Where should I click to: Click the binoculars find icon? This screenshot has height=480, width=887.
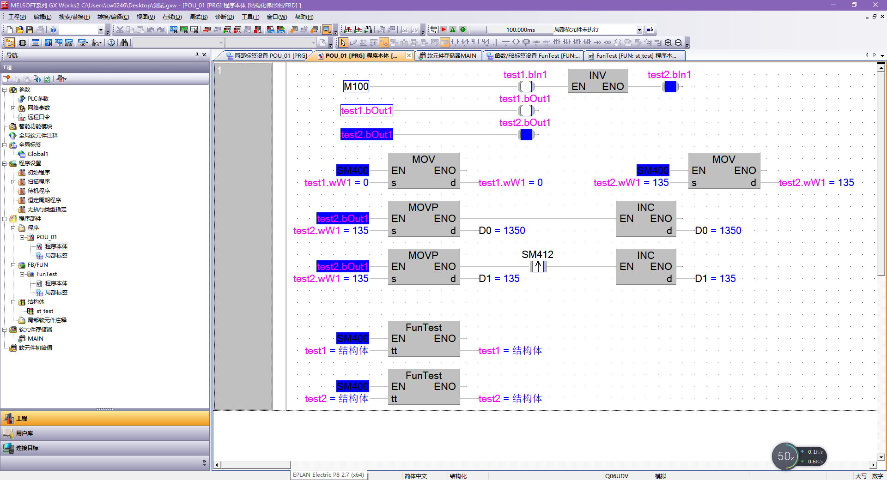pyautogui.click(x=124, y=43)
